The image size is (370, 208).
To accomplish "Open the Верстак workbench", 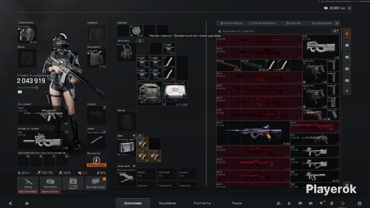I will coord(293,23).
